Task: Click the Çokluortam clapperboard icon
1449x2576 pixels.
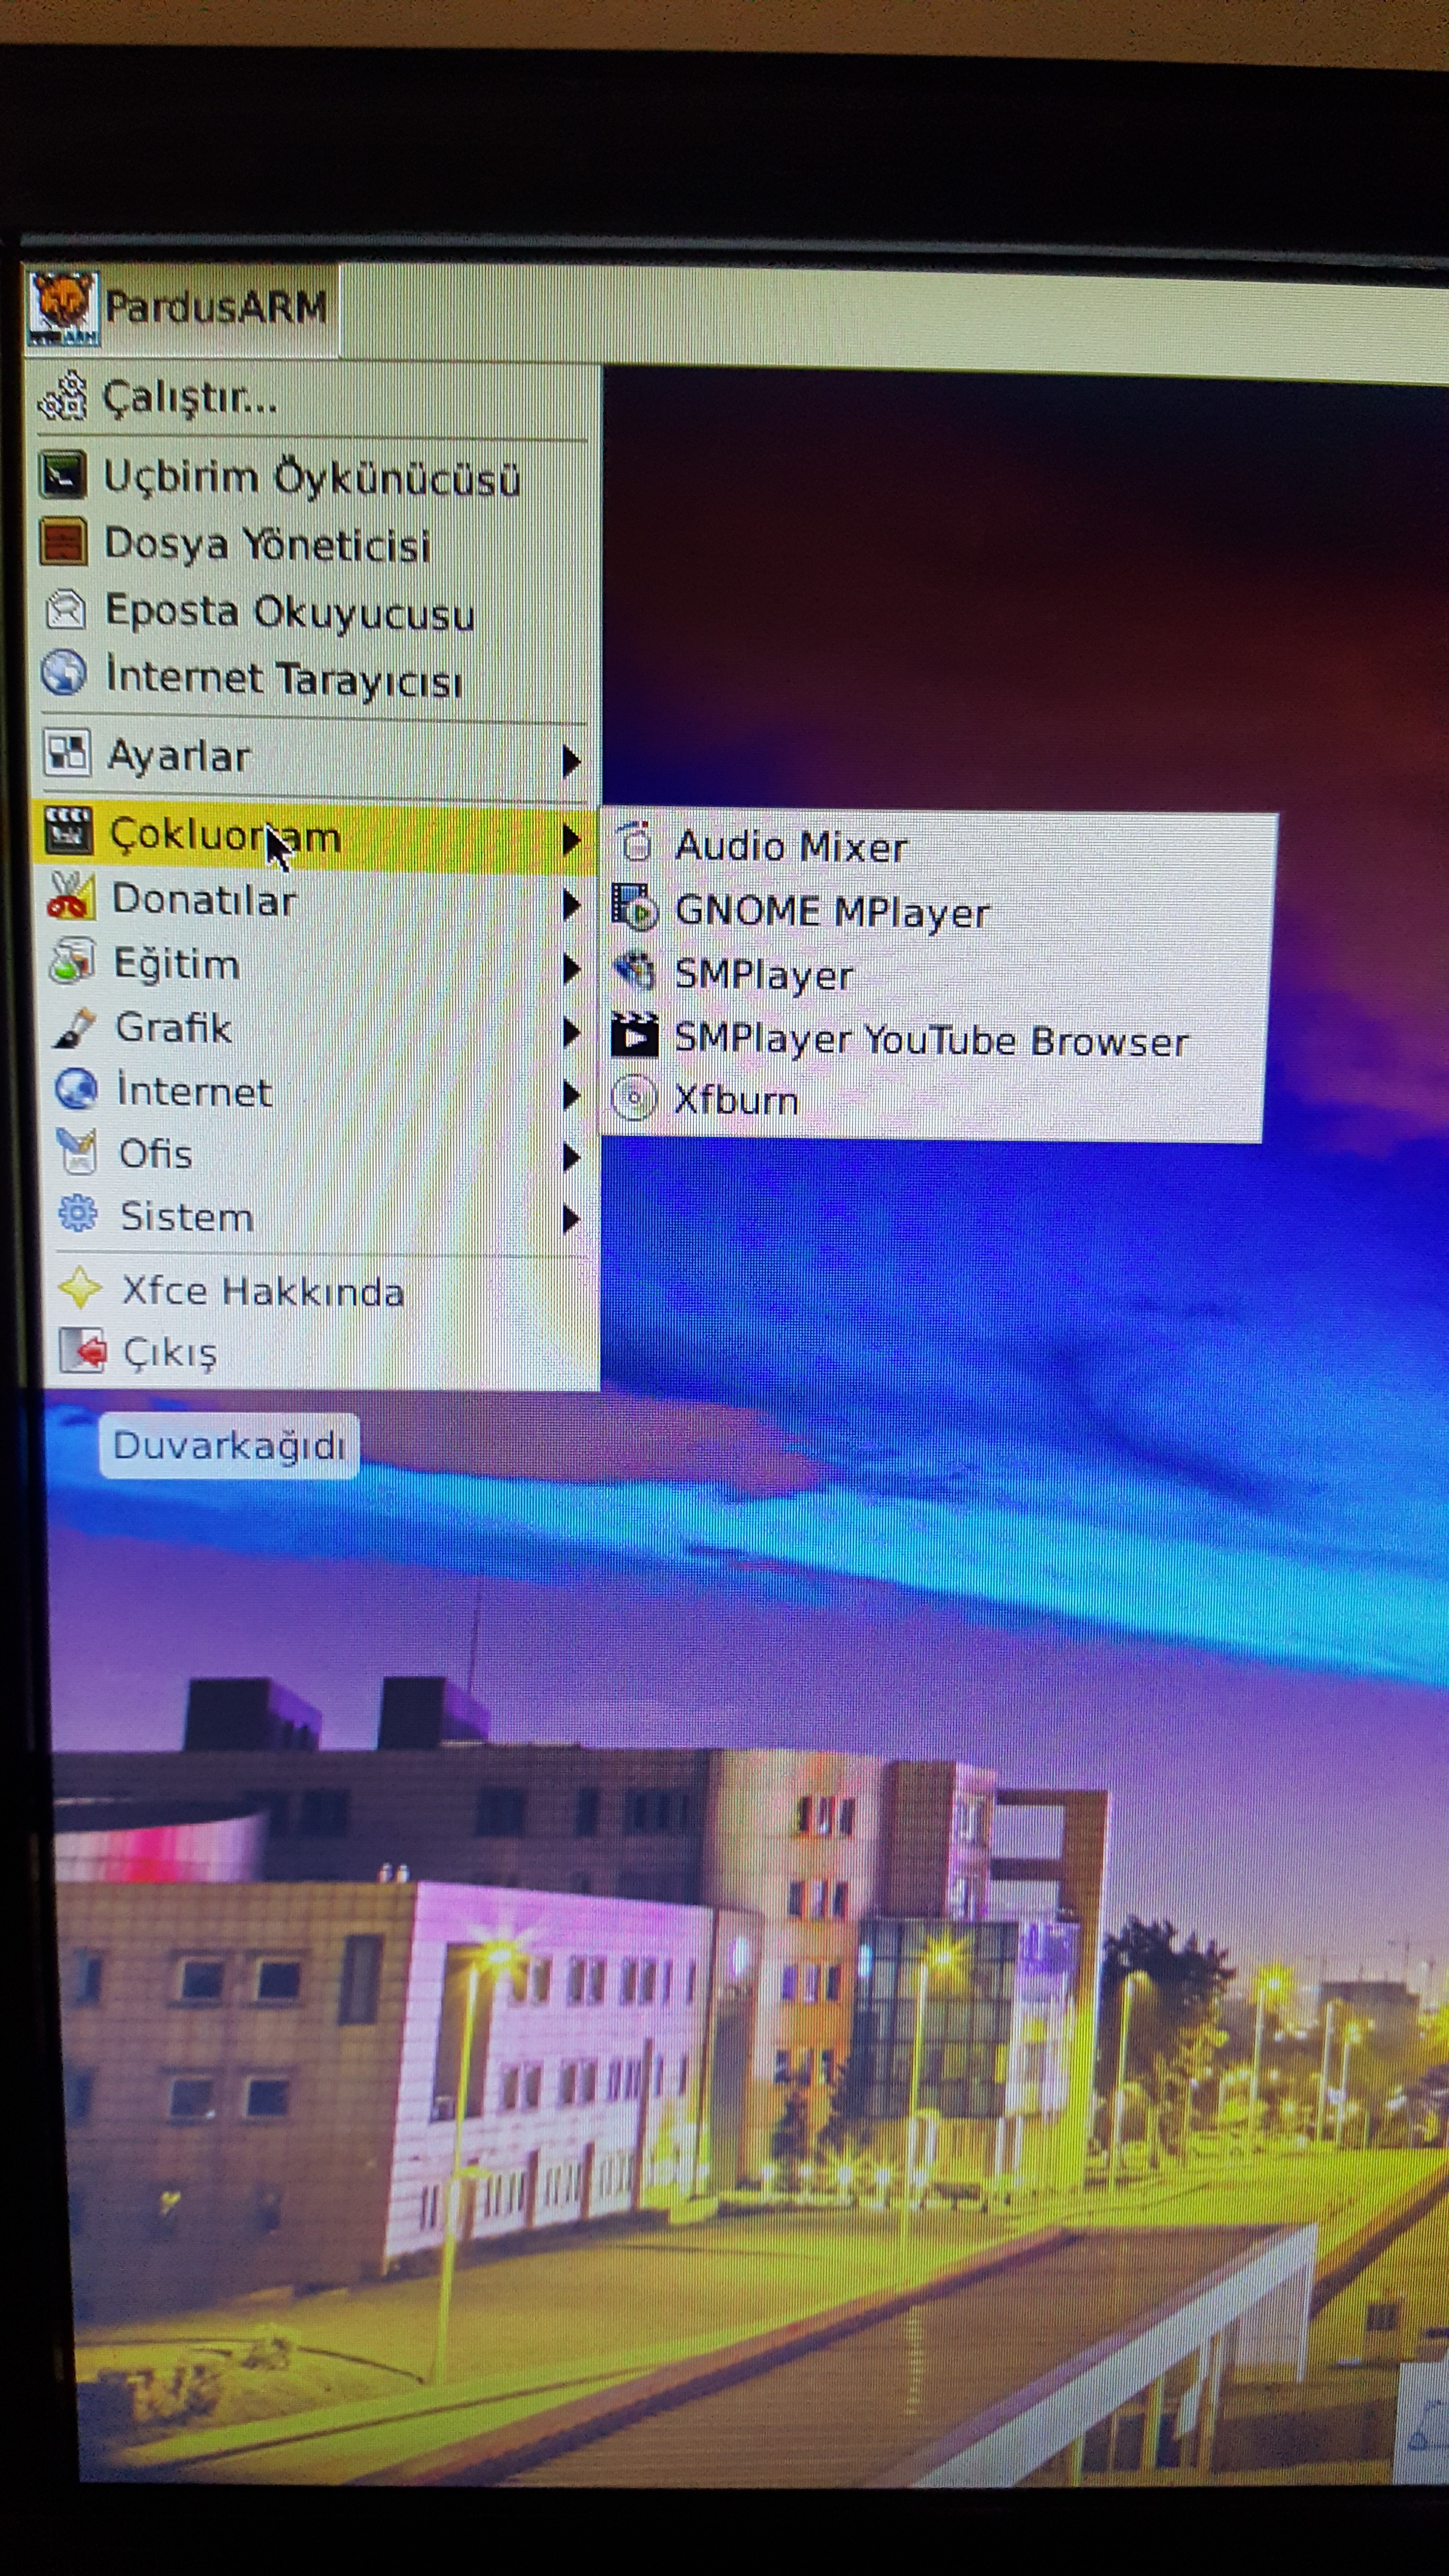Action: coord(69,830)
